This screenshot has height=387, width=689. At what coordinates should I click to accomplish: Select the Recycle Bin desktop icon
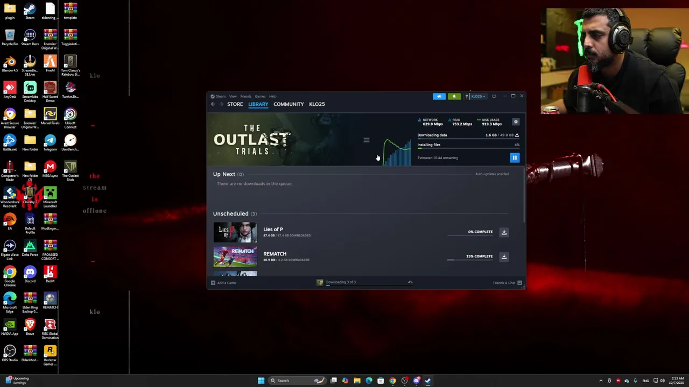point(10,37)
